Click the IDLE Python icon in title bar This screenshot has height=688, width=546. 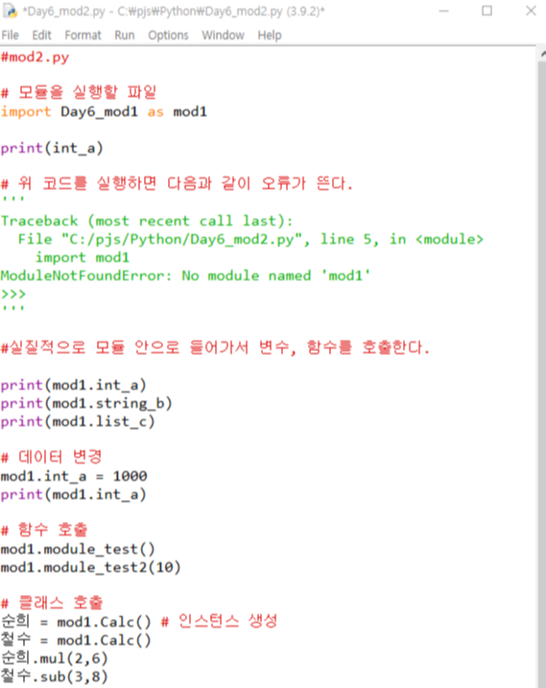click(x=10, y=11)
